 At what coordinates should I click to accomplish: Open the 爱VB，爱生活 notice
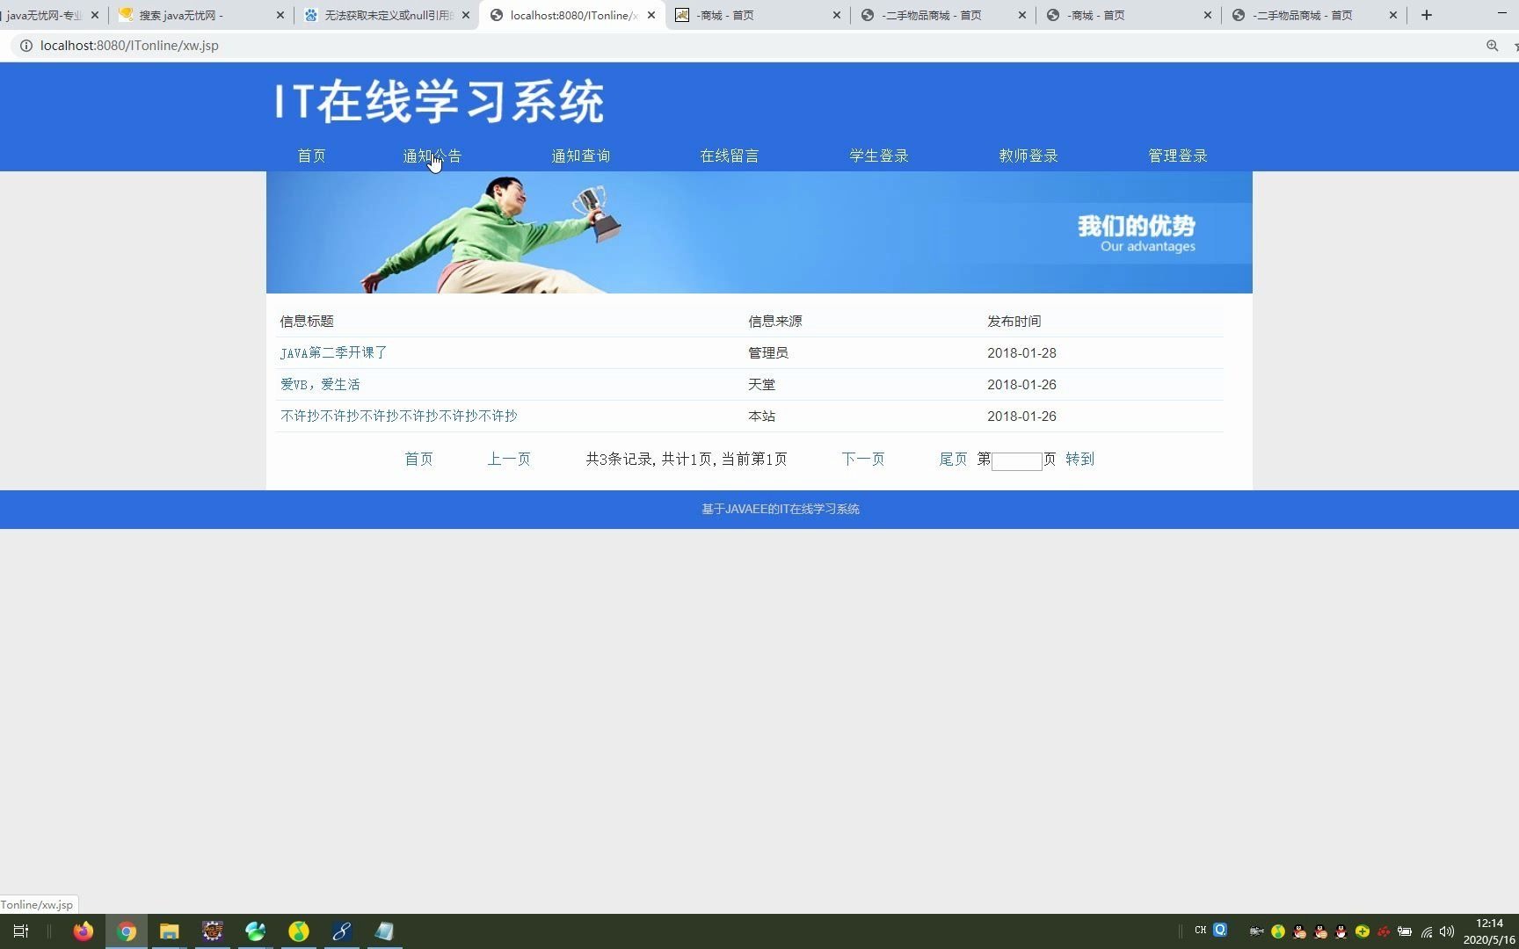(319, 384)
